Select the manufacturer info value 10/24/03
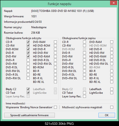 tap(37, 22)
